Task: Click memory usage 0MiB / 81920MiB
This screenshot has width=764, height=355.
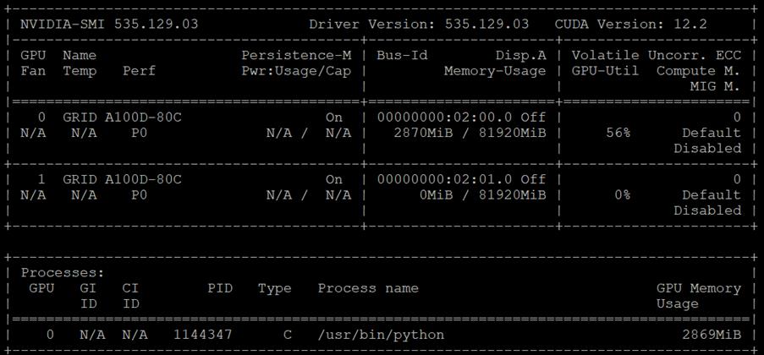Action: pos(482,195)
